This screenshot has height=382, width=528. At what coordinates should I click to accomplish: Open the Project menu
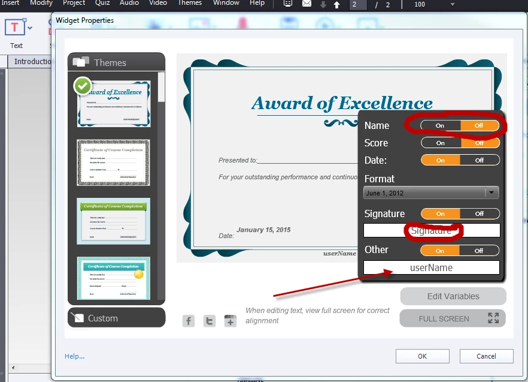[x=74, y=3]
